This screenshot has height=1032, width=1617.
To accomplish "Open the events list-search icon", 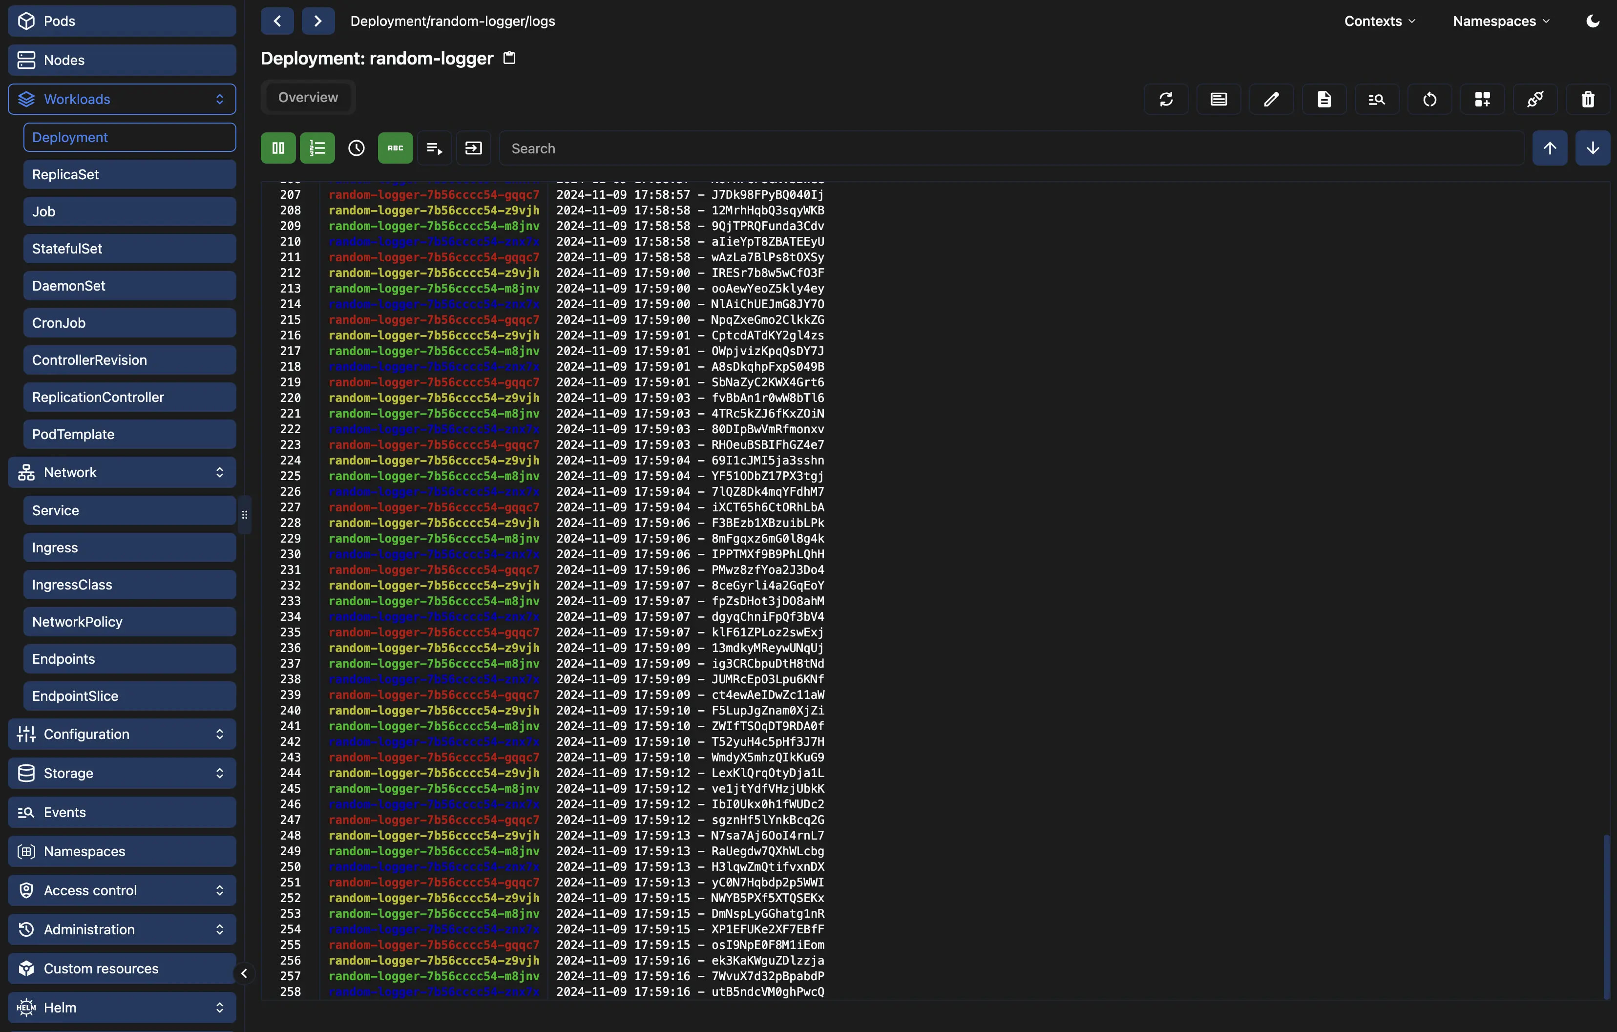I will click(1377, 99).
